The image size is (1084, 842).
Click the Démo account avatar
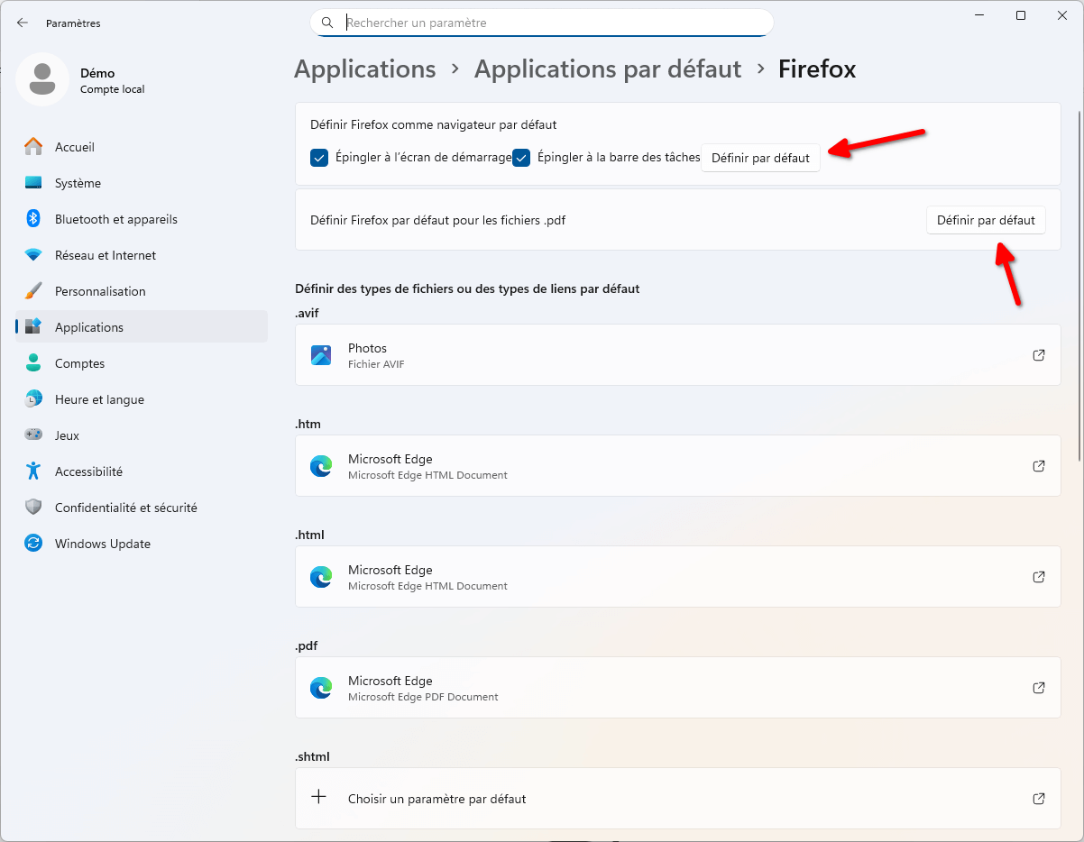coord(41,79)
